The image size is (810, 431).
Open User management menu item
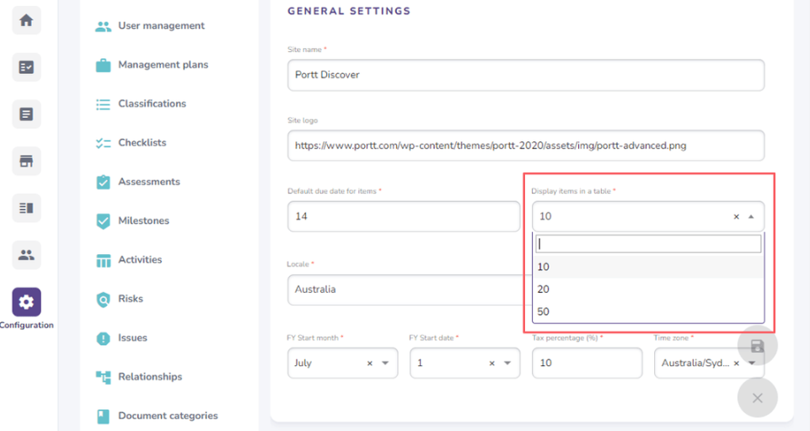(x=161, y=26)
